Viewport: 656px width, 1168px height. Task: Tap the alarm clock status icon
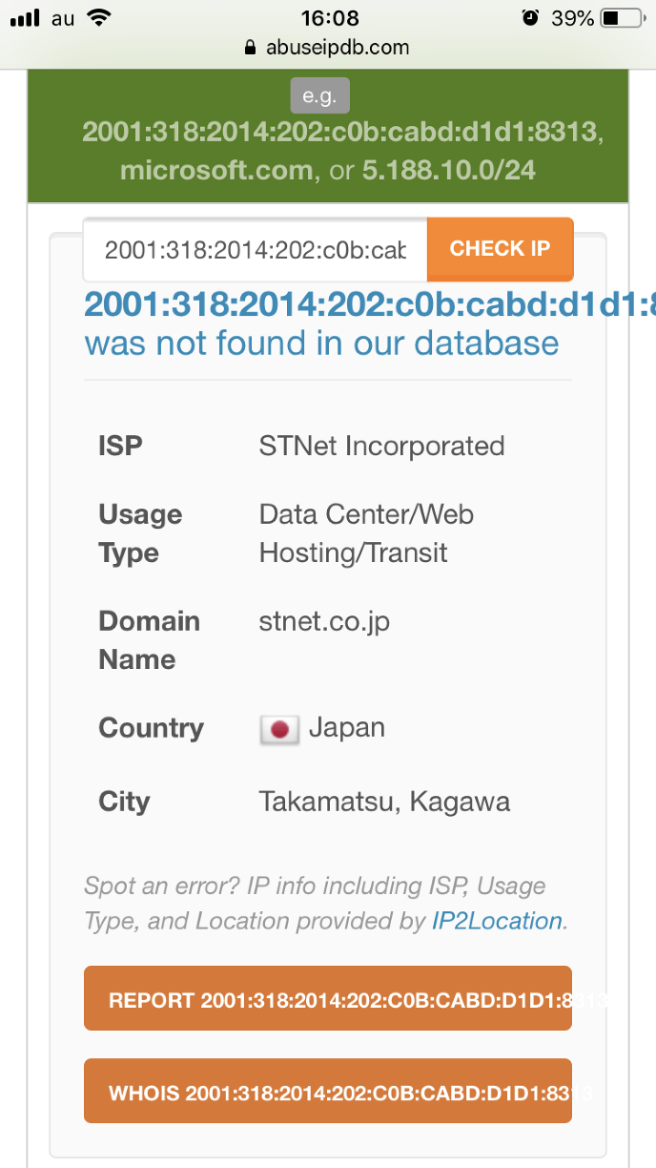pyautogui.click(x=530, y=18)
